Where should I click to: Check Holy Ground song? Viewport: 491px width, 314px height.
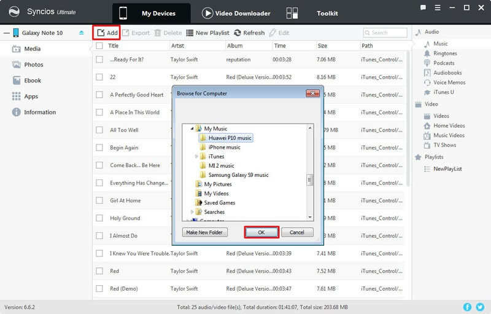(x=99, y=218)
